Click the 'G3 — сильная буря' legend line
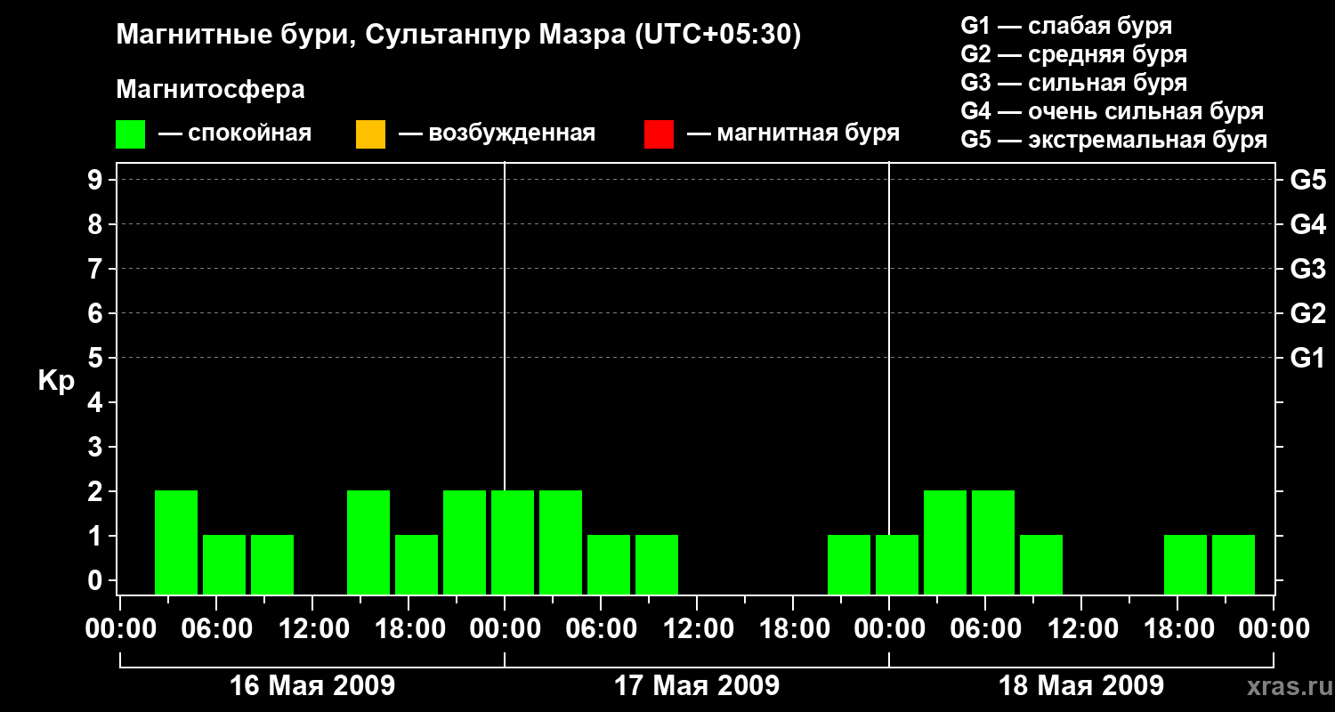The height and width of the screenshot is (712, 1335). point(1073,84)
